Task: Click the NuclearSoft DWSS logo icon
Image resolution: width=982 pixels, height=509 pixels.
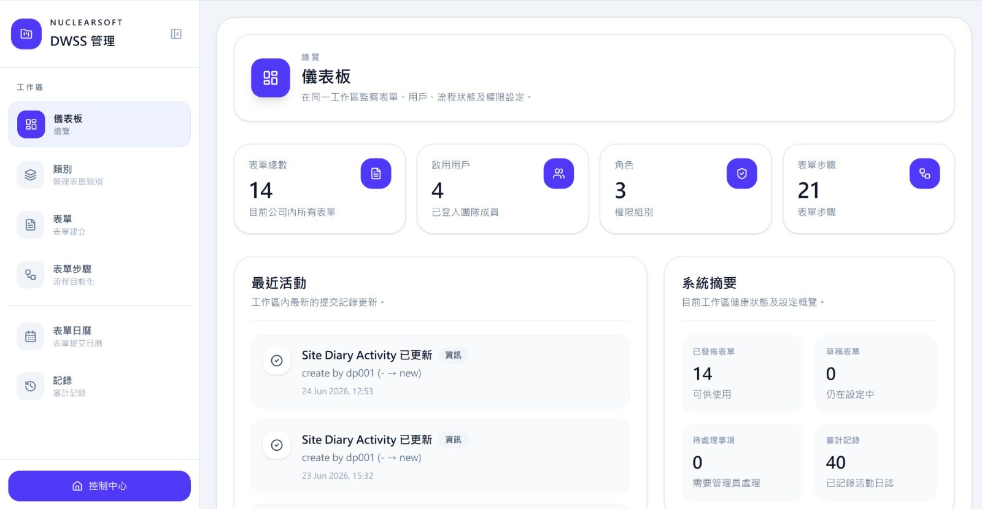Action: point(26,34)
